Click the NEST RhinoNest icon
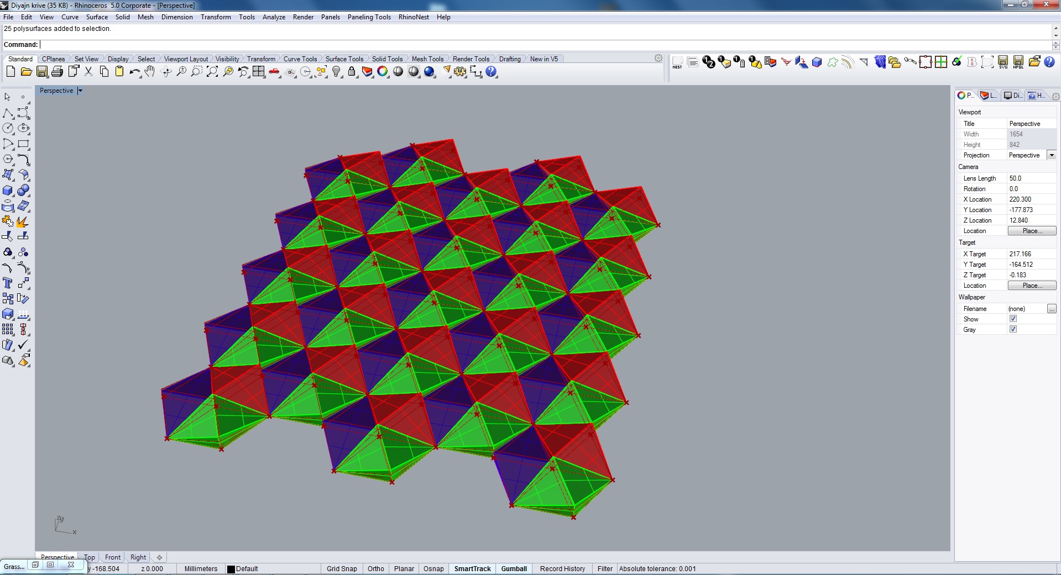Viewport: 1061px width, 575px height. pyautogui.click(x=677, y=62)
